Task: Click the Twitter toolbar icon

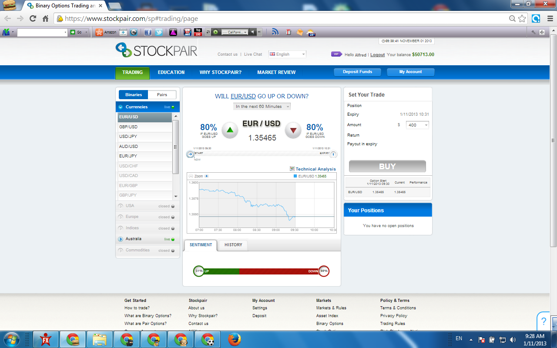Action: [x=158, y=32]
